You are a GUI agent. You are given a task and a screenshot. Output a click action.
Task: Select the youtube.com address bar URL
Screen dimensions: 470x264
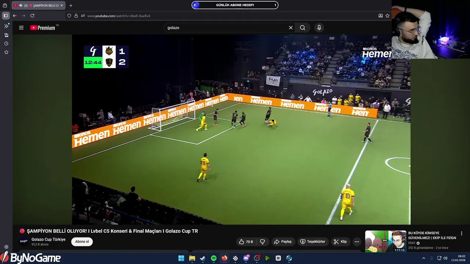point(119,16)
